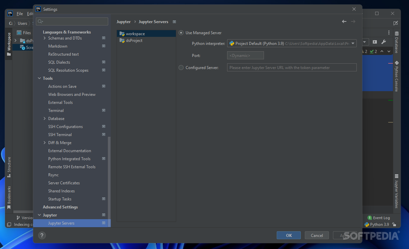The width and height of the screenshot is (409, 249).
Task: Select dsProject in server list
Action: pyautogui.click(x=146, y=41)
